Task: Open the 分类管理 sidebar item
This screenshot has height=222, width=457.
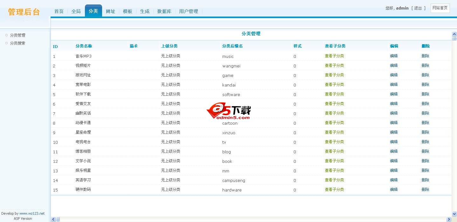Action: pos(17,35)
